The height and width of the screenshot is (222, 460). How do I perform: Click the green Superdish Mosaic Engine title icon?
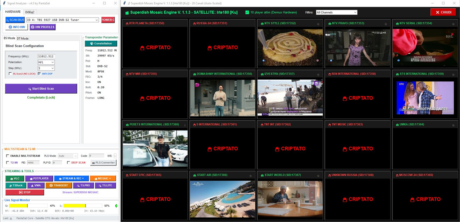click(x=127, y=13)
